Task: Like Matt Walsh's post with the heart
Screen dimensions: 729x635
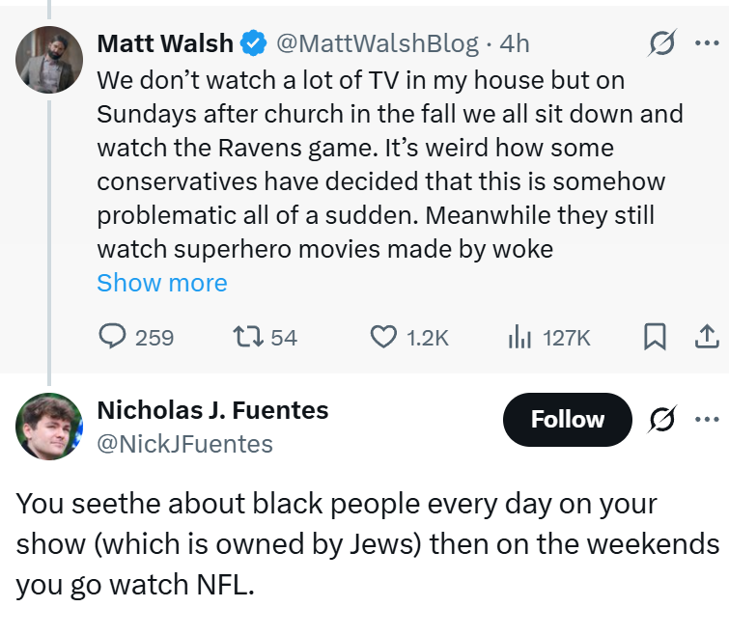Action: (384, 337)
